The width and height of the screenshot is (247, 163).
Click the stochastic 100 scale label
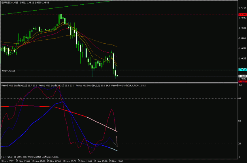coord(240,85)
